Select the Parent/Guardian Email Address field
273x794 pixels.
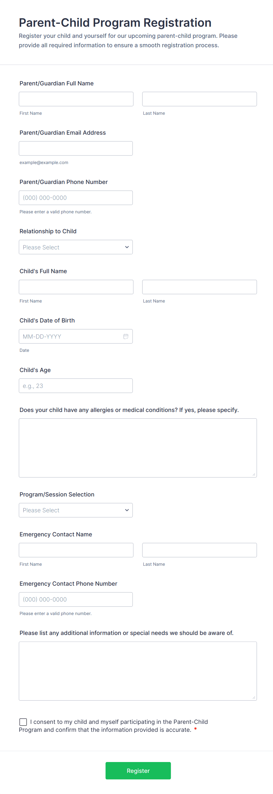tap(75, 148)
